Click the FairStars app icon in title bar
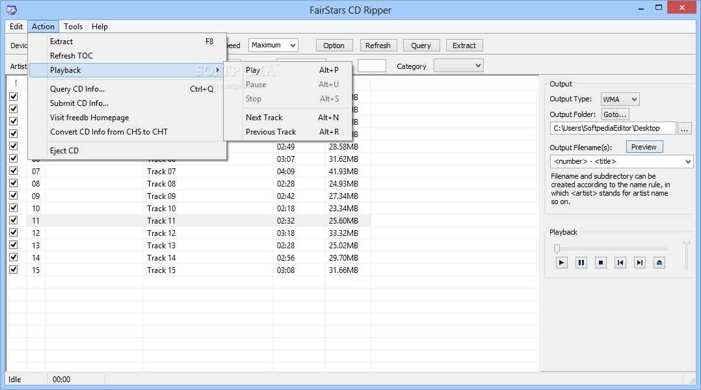Screen dimensions: 701x390 [12, 9]
